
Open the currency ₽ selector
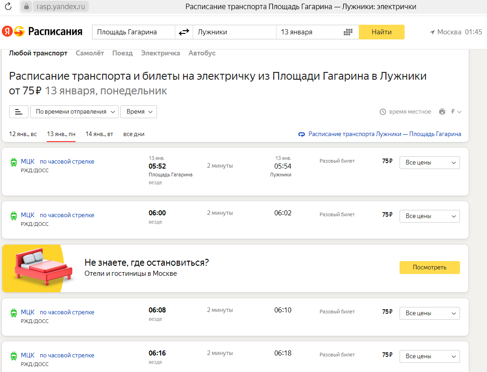pyautogui.click(x=456, y=112)
